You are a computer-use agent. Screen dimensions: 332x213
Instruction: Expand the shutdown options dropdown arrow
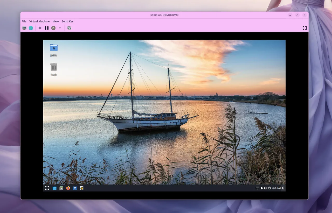click(x=60, y=28)
